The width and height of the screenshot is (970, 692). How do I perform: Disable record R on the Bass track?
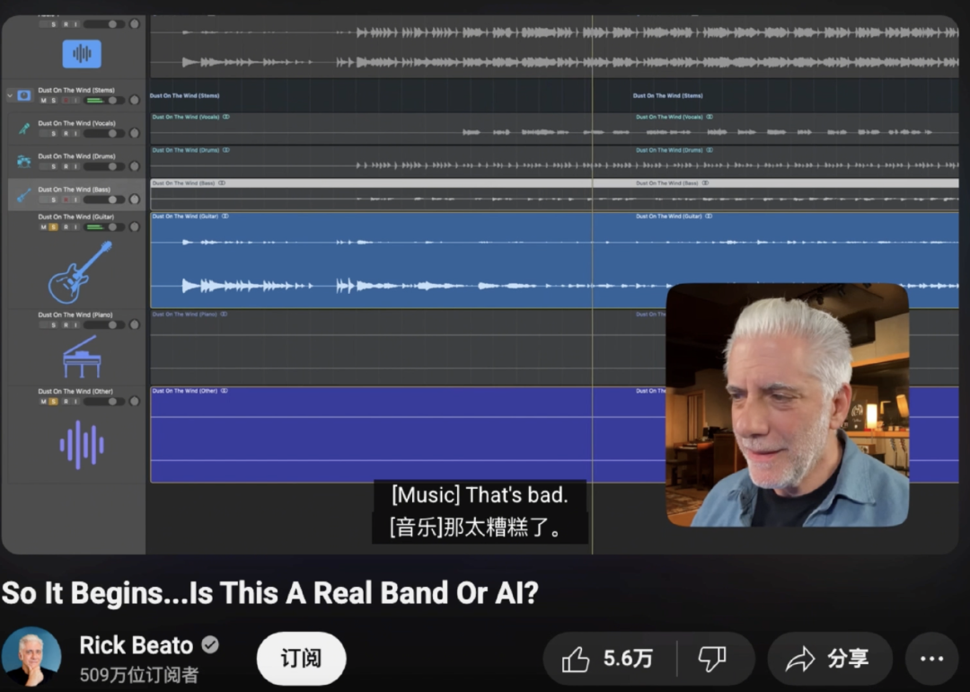[66, 200]
